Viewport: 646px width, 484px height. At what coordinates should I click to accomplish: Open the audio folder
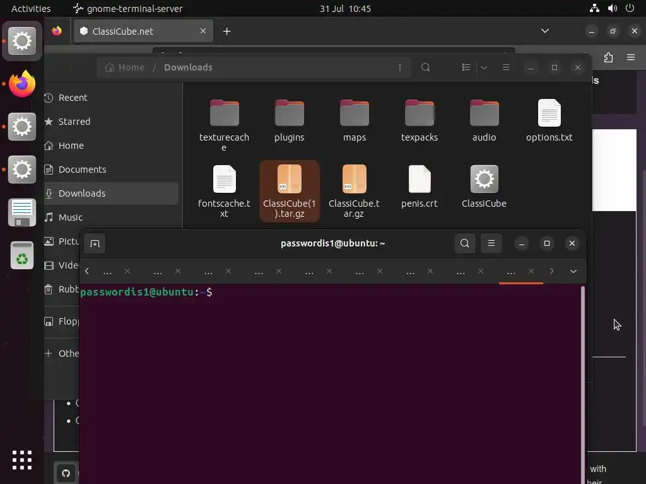click(484, 120)
